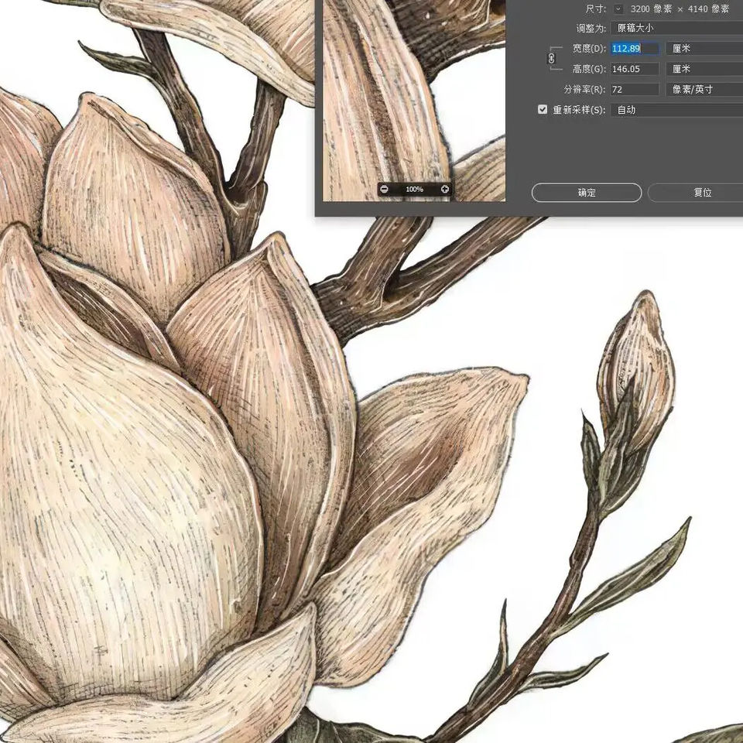Open the 重新采样 method dropdown (自动)
743x743 pixels.
point(676,110)
